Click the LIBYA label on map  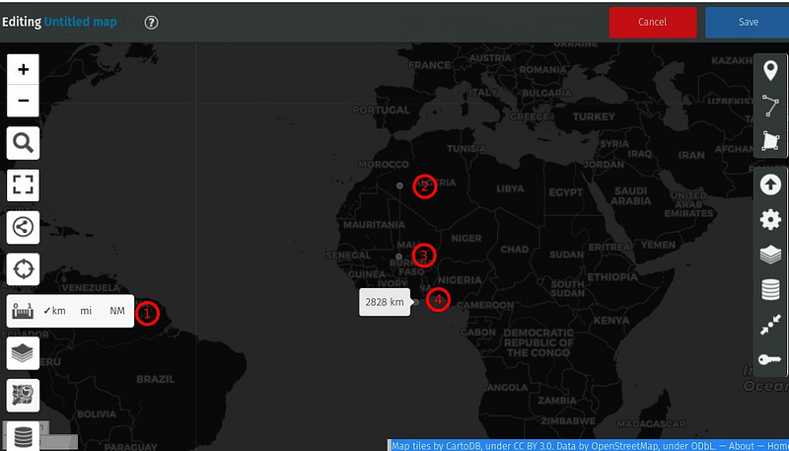(x=510, y=188)
